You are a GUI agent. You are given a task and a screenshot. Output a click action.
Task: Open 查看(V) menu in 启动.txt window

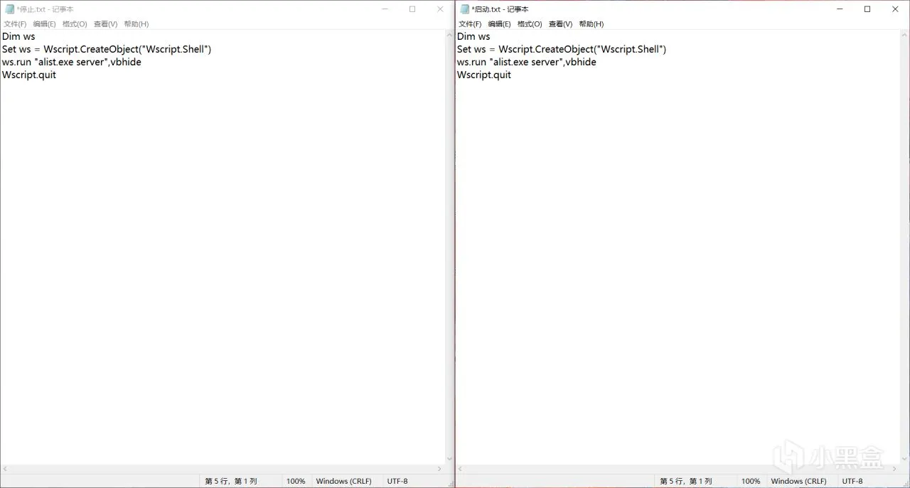point(560,24)
